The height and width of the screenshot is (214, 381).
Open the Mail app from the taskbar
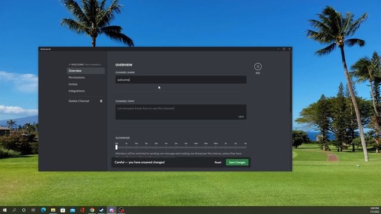click(x=73, y=210)
